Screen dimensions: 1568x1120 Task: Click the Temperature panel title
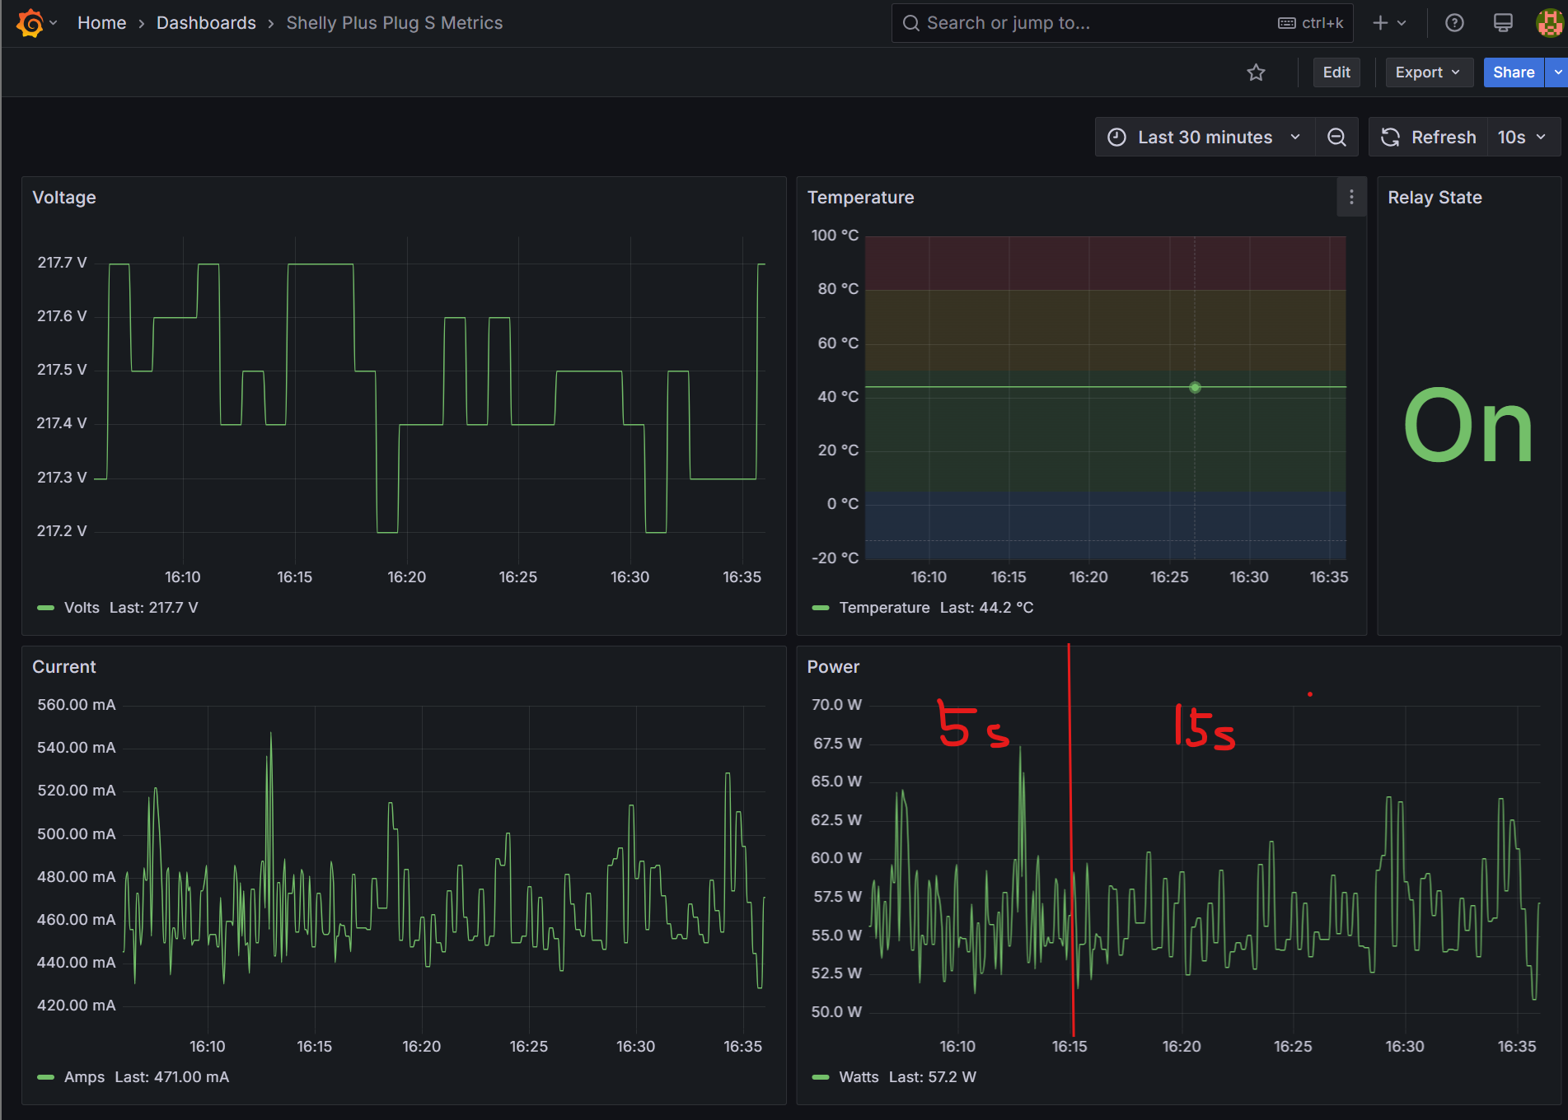pyautogui.click(x=860, y=198)
